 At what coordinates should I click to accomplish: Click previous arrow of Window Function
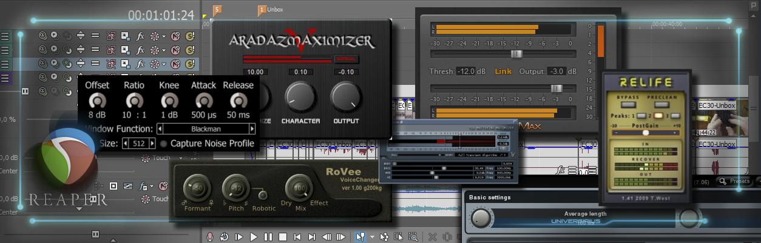pyautogui.click(x=160, y=129)
